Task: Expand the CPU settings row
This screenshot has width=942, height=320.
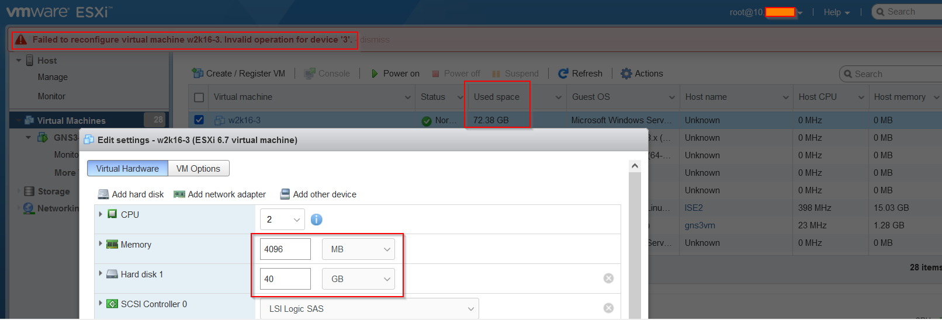Action: pos(101,214)
